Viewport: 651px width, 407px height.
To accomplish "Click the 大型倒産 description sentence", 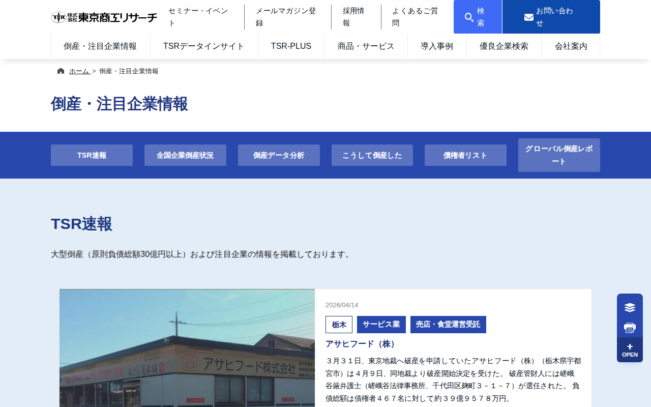I will tap(201, 254).
